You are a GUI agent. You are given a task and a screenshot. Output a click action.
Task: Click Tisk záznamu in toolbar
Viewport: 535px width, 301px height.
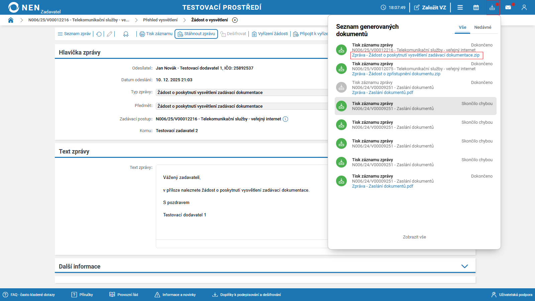156,34
